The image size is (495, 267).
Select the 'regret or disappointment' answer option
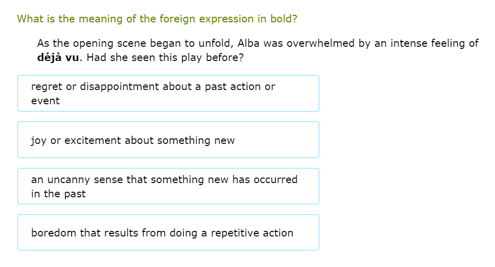click(x=168, y=94)
